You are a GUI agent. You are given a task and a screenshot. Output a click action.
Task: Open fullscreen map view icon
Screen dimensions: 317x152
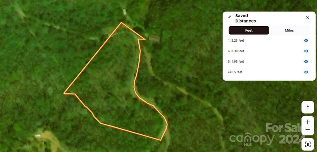coord(307,144)
